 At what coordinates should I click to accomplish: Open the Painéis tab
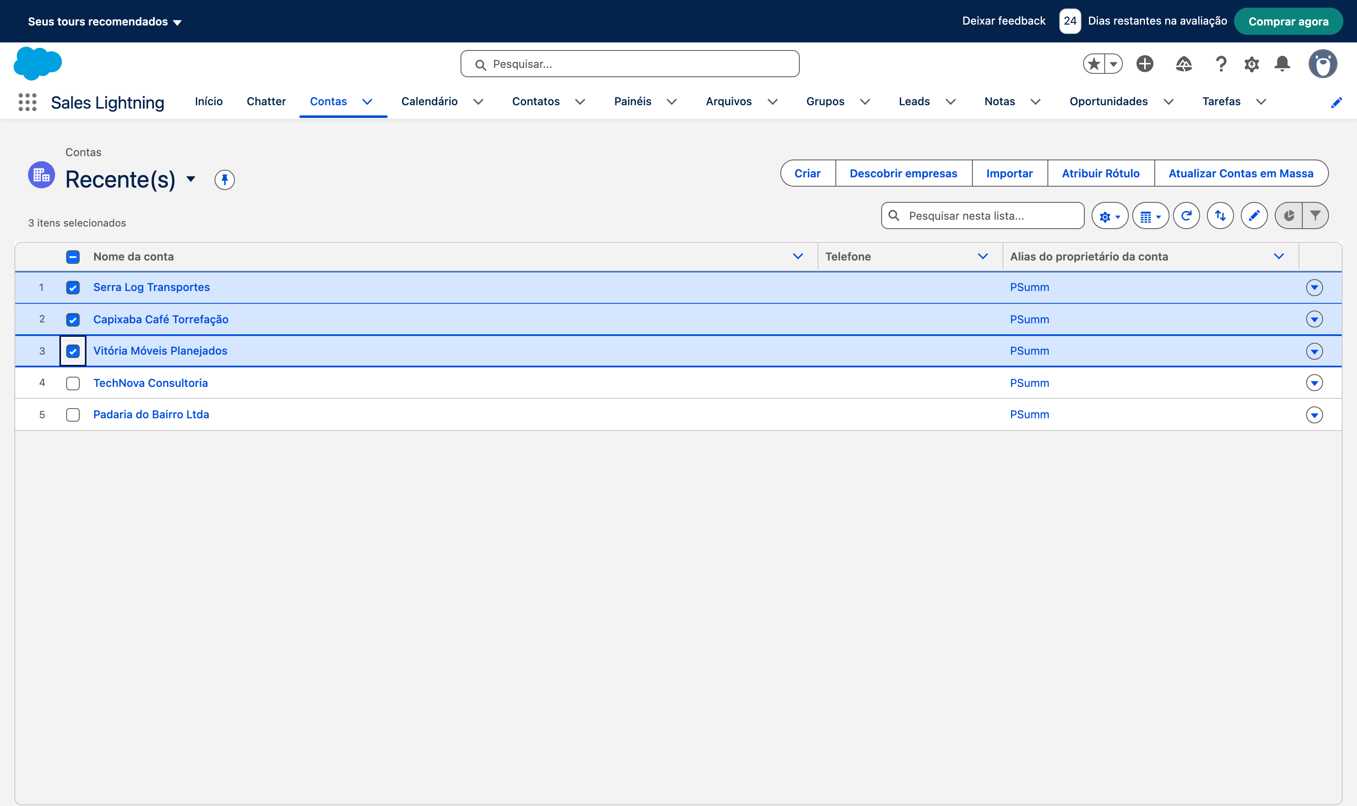(x=632, y=101)
